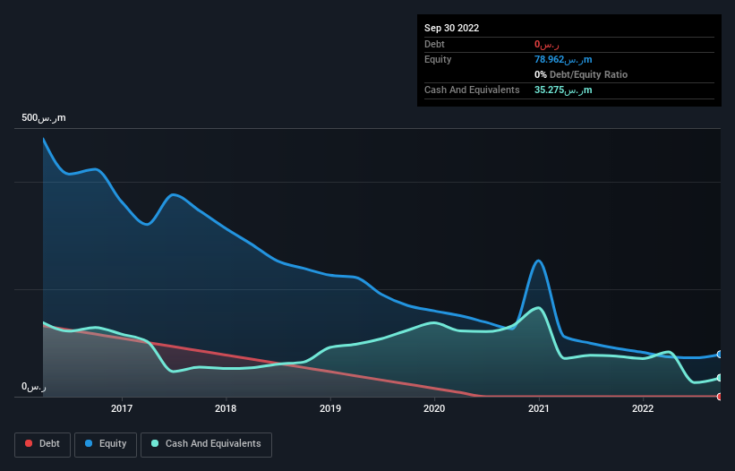Click the 2017 x-axis label
Viewport: 735px width, 471px height.
point(122,408)
